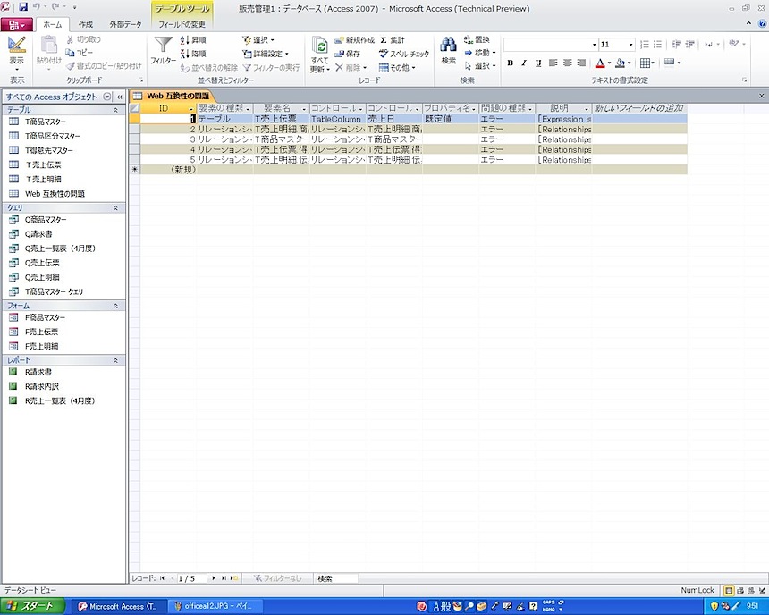This screenshot has height=615, width=769.
Task: Open the ID column header dropdown
Action: 191,109
